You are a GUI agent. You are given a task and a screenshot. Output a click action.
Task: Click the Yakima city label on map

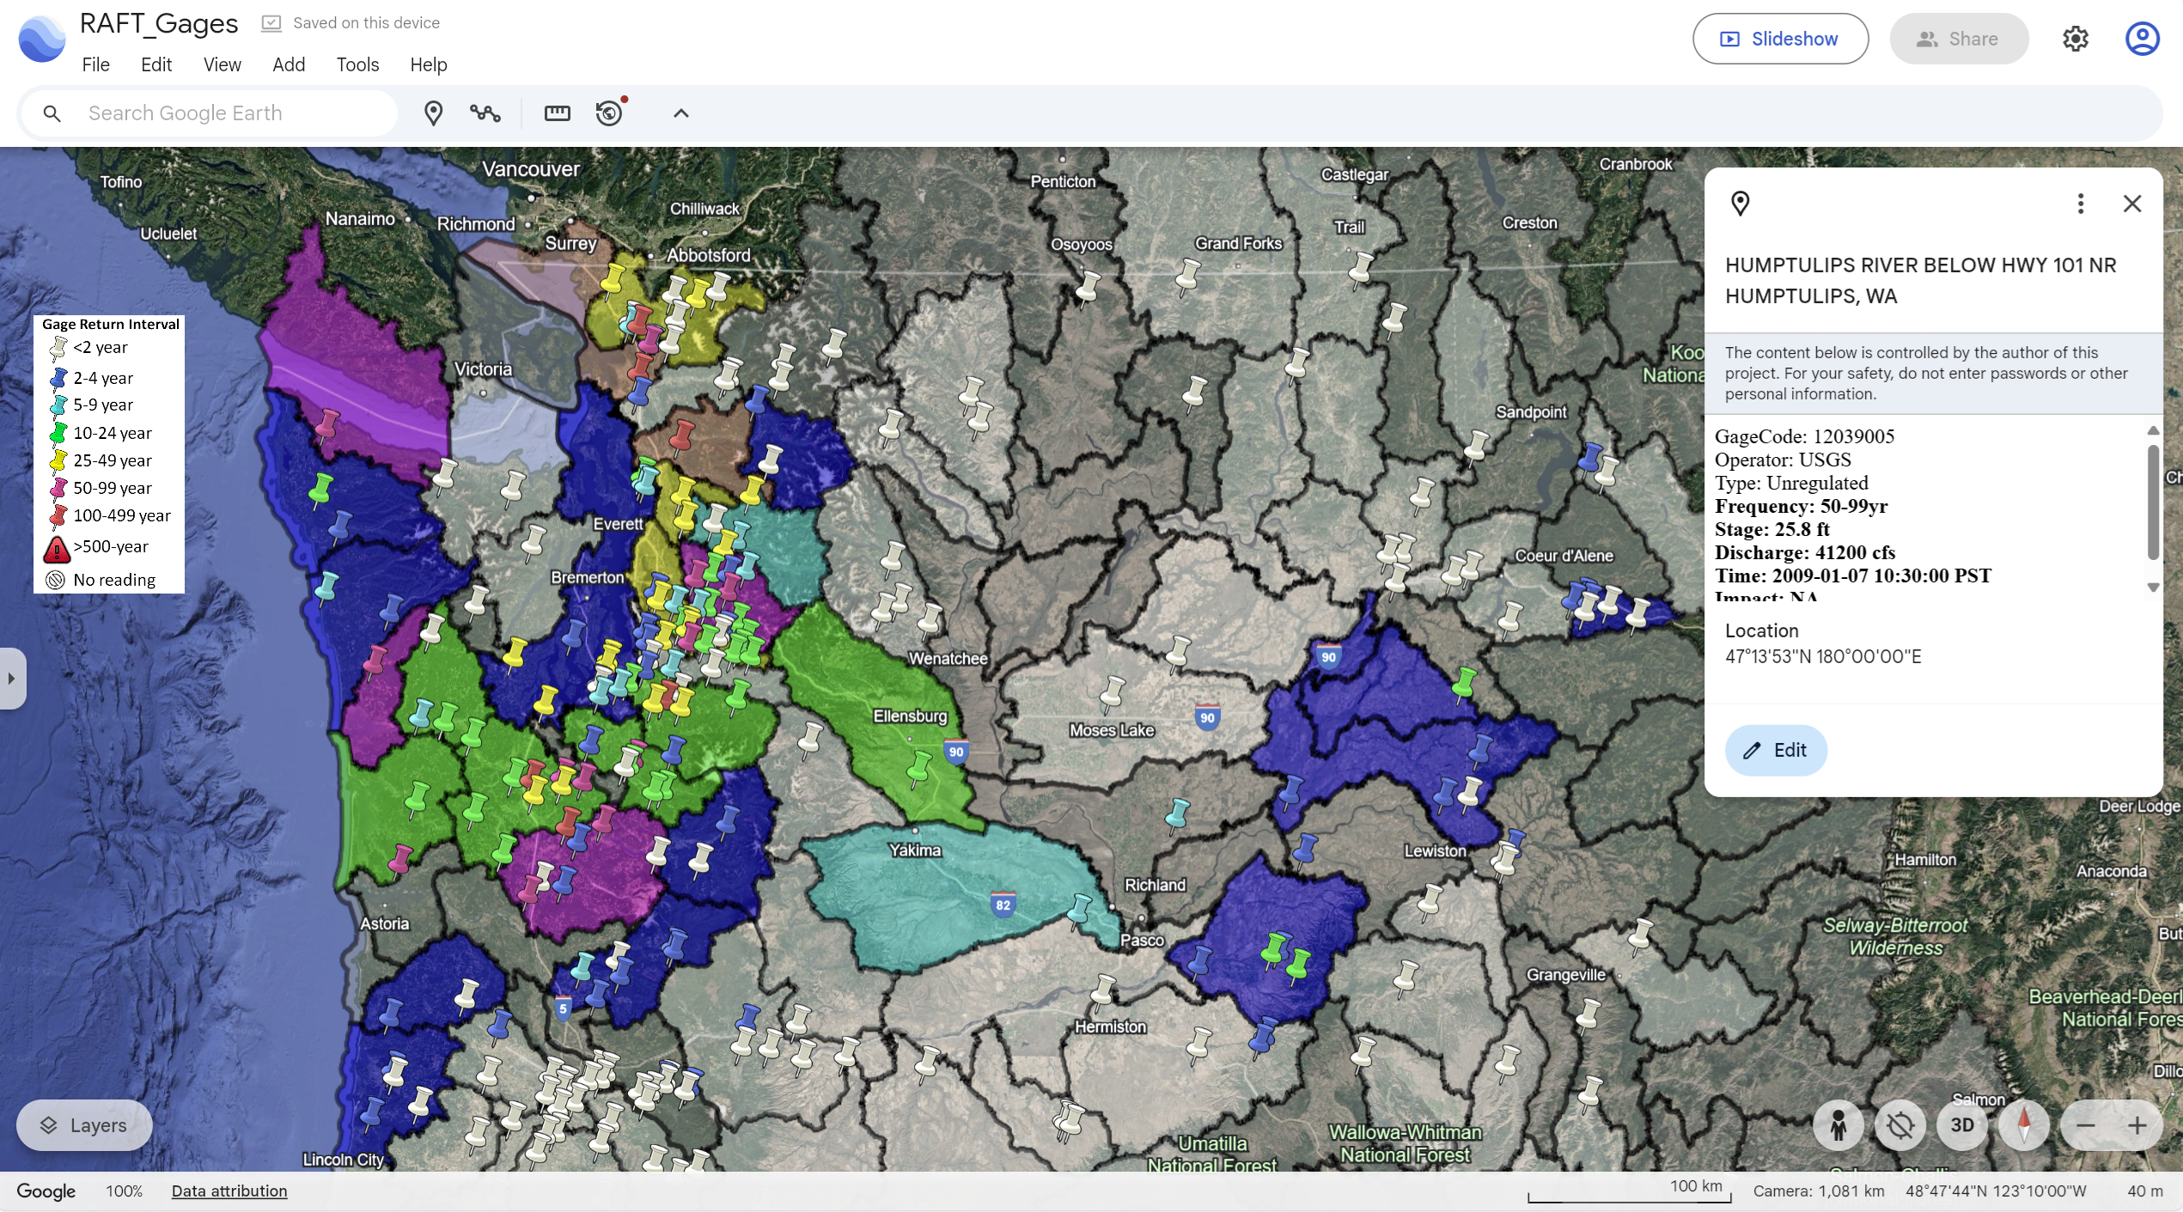(x=915, y=850)
